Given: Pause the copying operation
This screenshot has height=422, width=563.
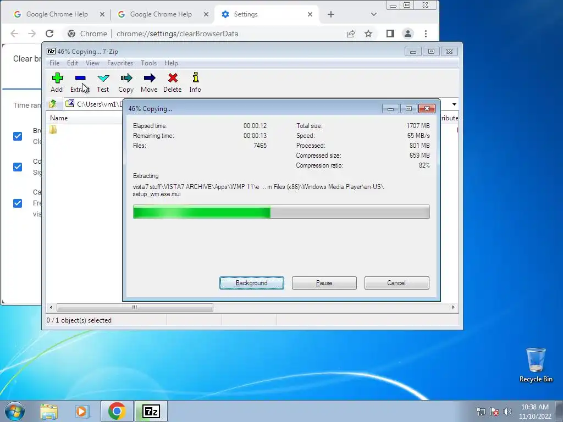Looking at the screenshot, I should pos(324,283).
